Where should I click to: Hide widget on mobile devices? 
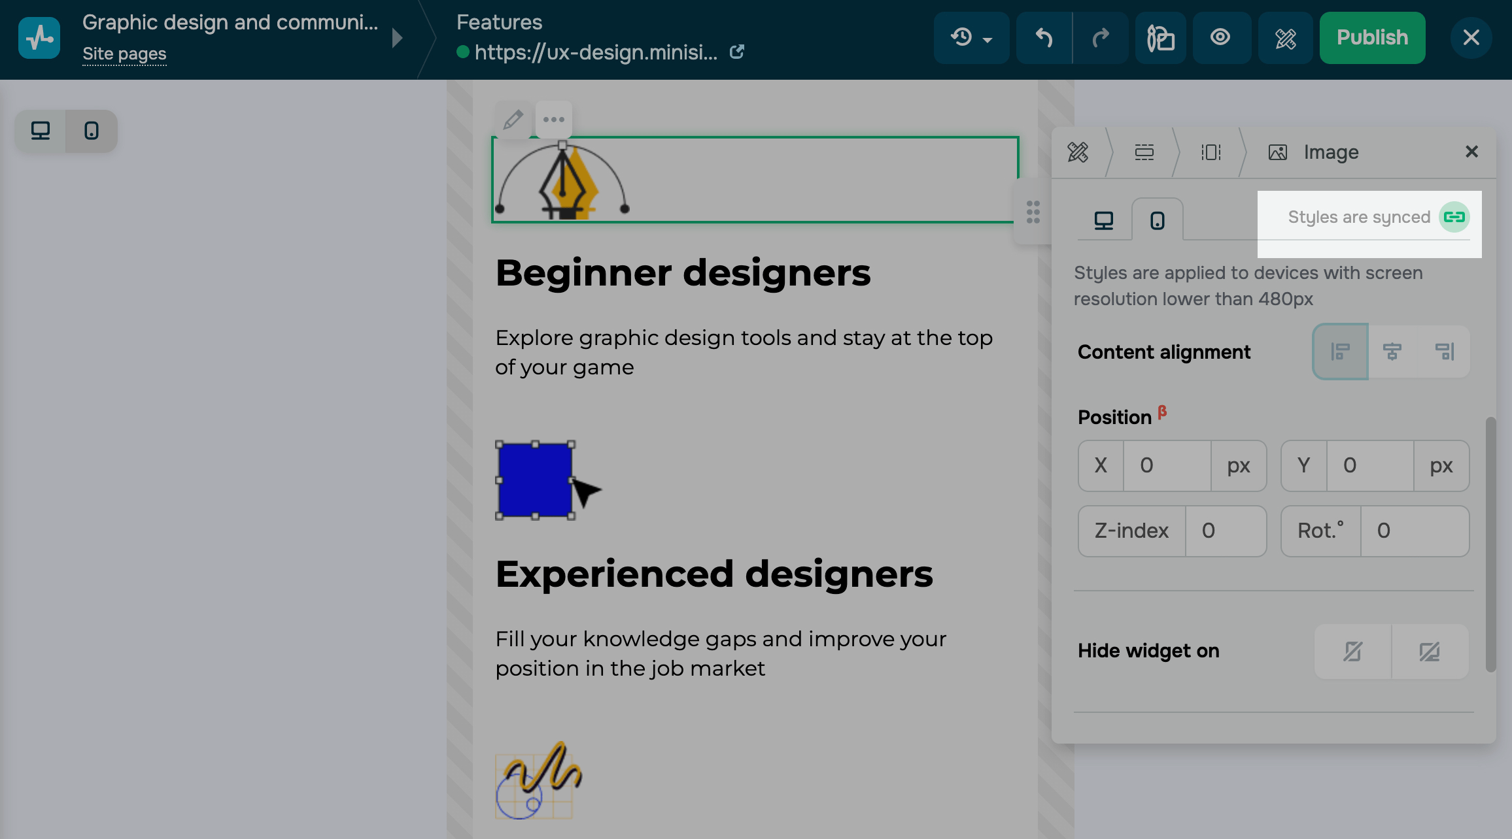click(1352, 651)
